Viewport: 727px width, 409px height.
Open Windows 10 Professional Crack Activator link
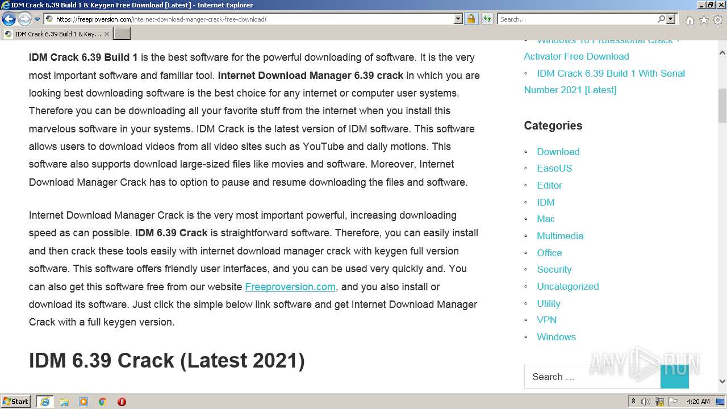point(601,48)
